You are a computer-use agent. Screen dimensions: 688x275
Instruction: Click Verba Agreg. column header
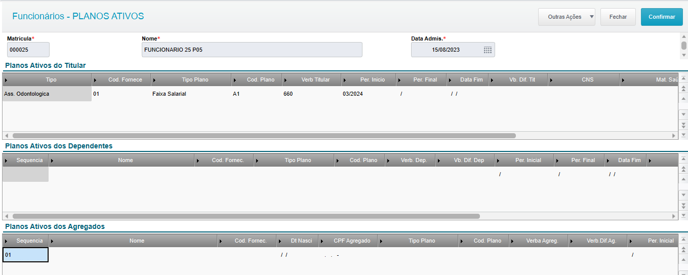click(x=539, y=241)
